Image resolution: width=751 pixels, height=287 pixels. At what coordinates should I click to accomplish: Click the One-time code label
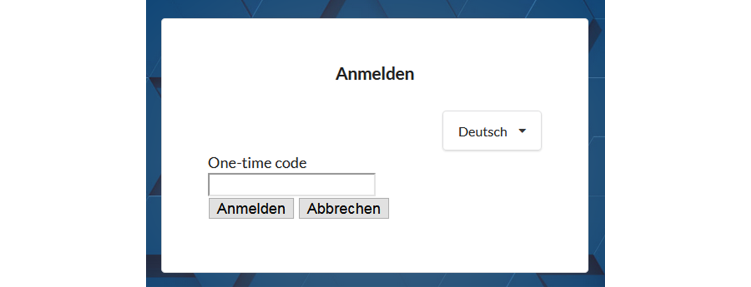click(x=257, y=163)
